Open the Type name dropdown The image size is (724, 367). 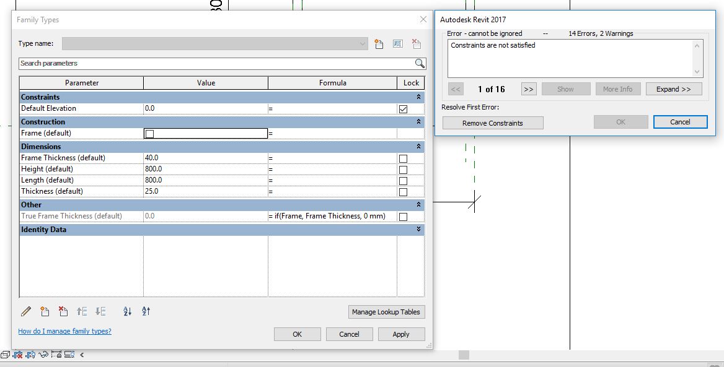click(363, 43)
